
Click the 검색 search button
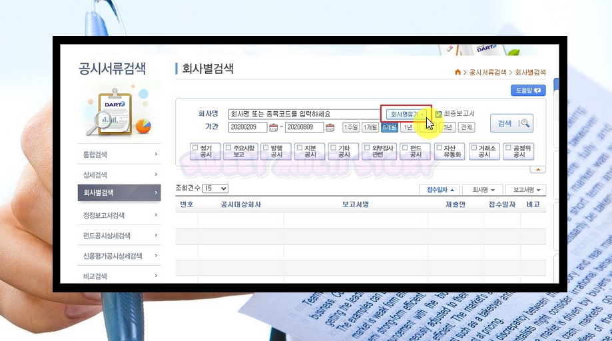coord(511,123)
